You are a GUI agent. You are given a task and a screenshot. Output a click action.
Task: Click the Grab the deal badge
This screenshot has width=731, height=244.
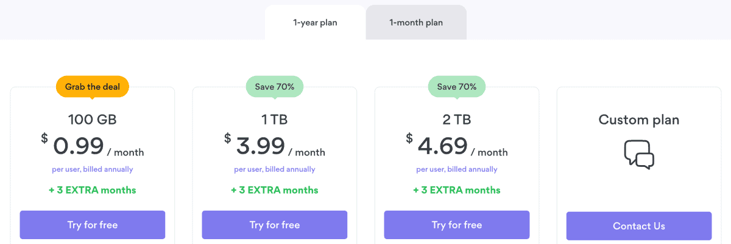(x=93, y=87)
